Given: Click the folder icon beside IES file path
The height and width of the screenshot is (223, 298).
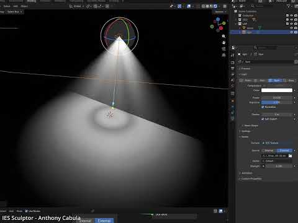Looking at the screenshot, I should (x=291, y=155).
